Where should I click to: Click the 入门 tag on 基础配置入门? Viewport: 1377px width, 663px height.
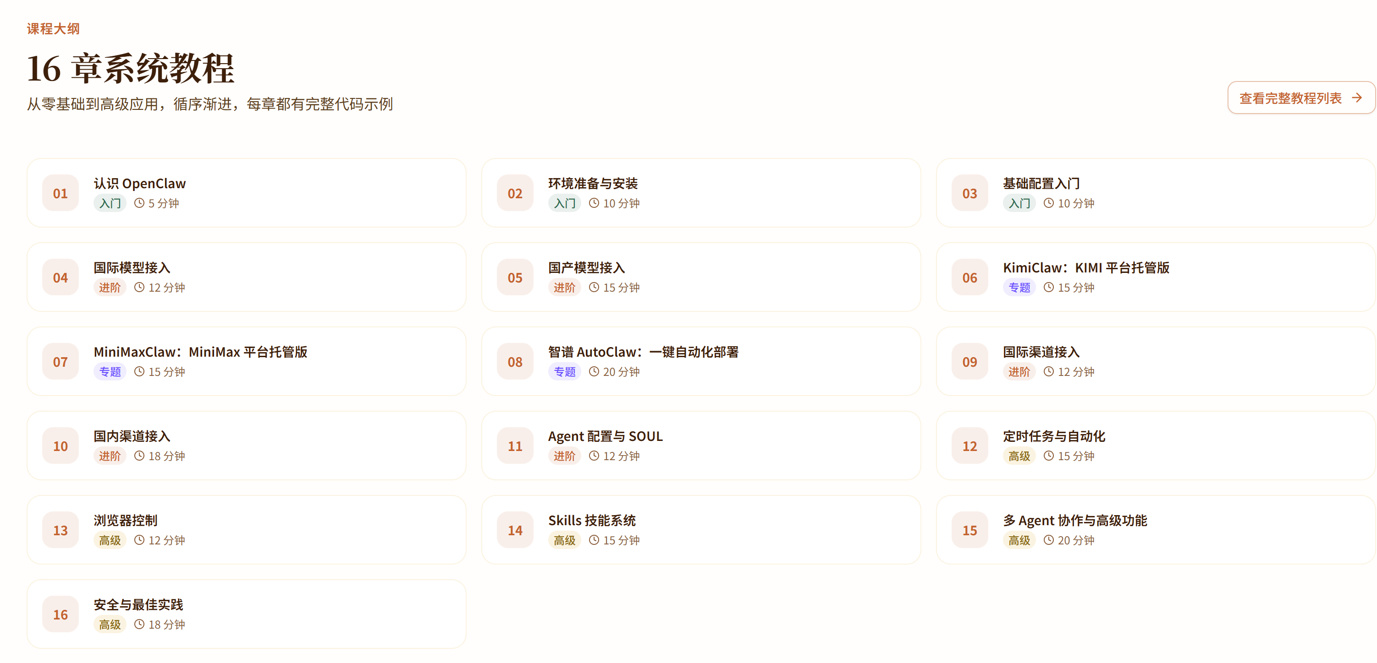pos(1019,203)
